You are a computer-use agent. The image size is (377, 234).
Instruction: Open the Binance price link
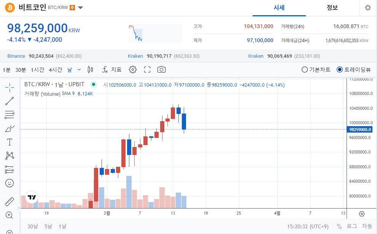pos(16,56)
